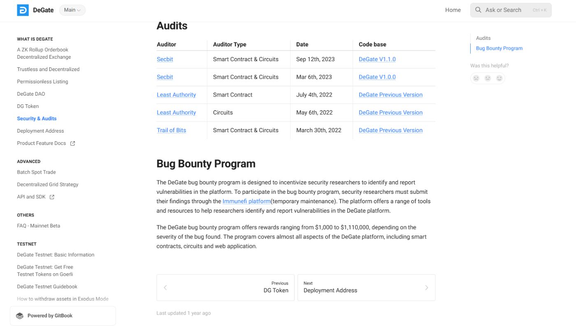The image size is (576, 326).
Task: Click the Auditor Type column header
Action: tap(230, 44)
